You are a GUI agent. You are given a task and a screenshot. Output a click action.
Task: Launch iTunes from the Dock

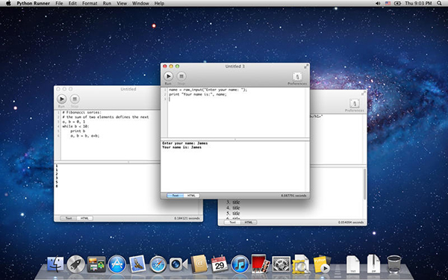[240, 264]
